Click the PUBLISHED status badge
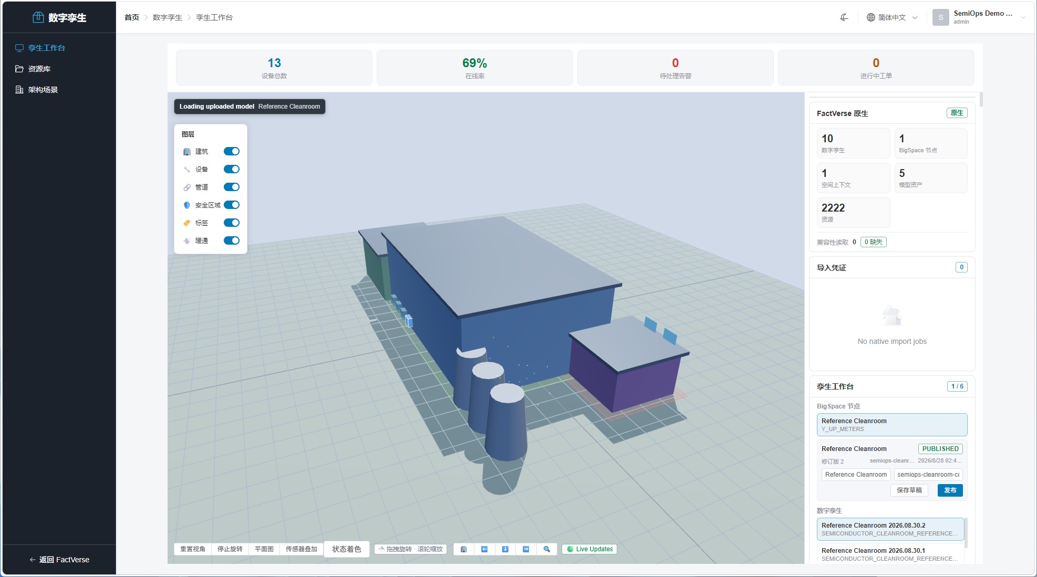 [x=940, y=449]
